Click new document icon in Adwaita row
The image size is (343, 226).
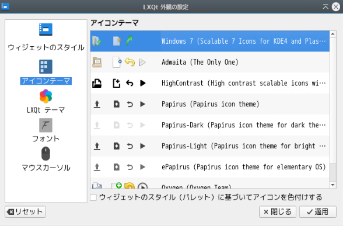click(x=117, y=62)
